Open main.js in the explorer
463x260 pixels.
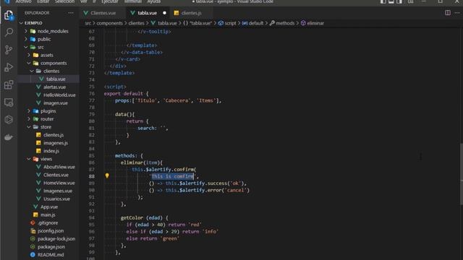[x=48, y=214]
